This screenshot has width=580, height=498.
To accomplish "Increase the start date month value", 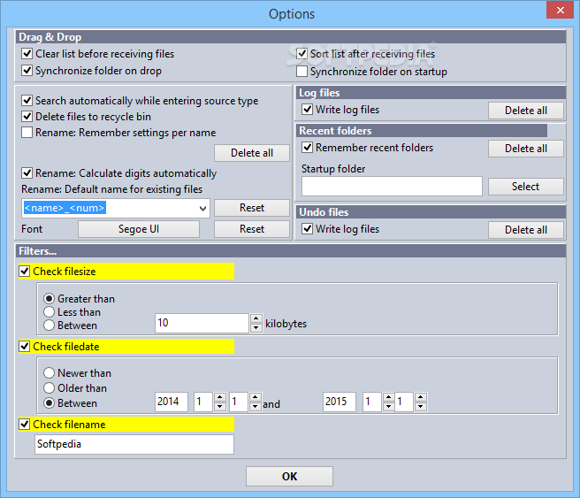I will coord(220,397).
